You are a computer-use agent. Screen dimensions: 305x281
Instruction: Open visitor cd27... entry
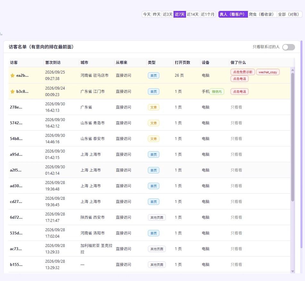(16, 202)
